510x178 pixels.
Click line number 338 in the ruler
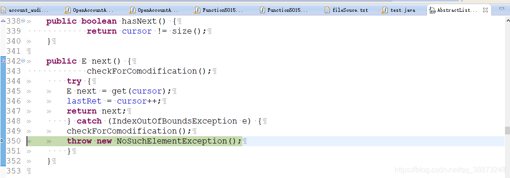click(x=14, y=21)
